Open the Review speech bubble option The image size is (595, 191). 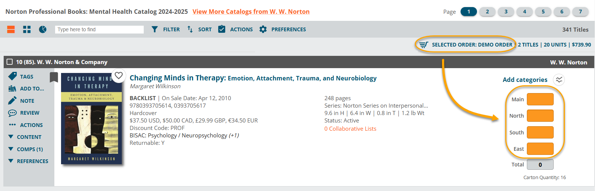(13, 113)
